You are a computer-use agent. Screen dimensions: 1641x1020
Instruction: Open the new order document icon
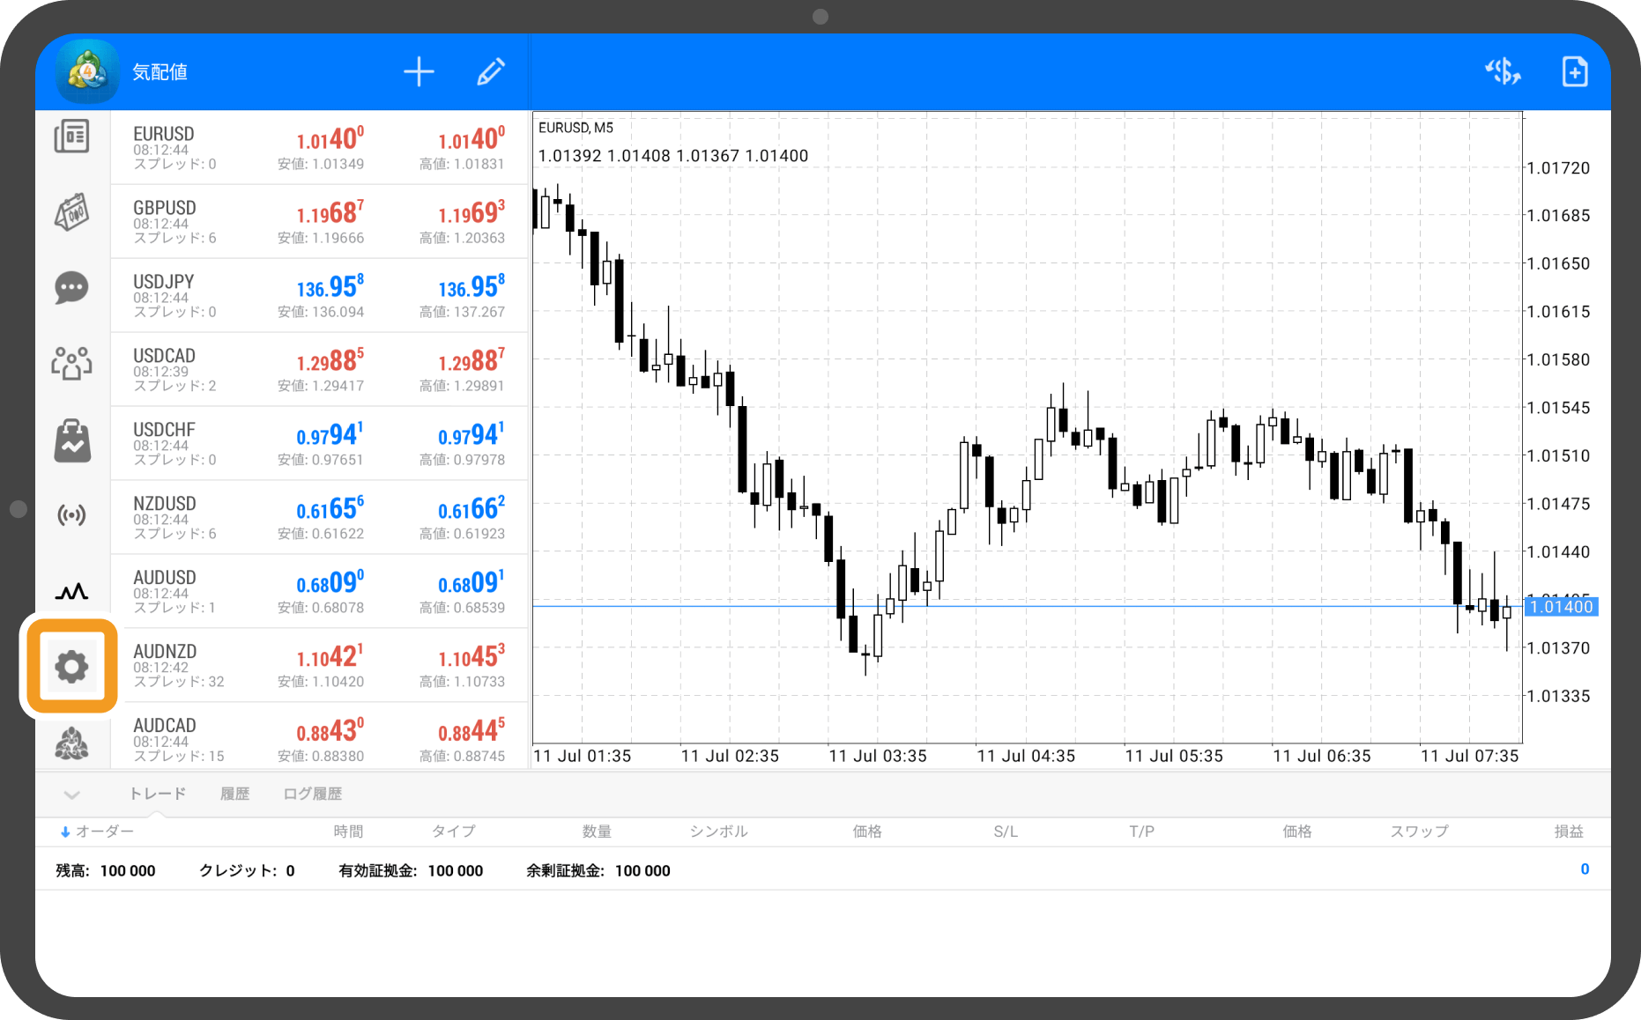pos(1574,71)
